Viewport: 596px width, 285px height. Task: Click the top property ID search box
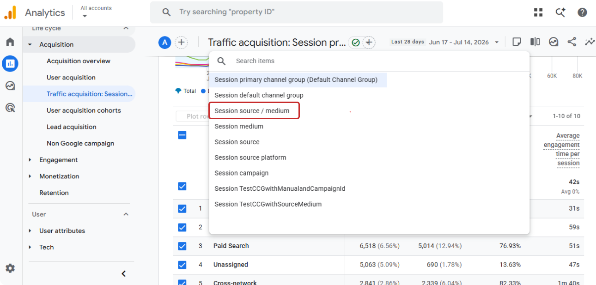pyautogui.click(x=297, y=12)
